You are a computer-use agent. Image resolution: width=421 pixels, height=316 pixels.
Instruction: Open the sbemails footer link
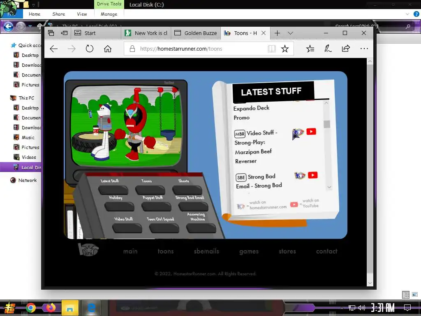206,251
